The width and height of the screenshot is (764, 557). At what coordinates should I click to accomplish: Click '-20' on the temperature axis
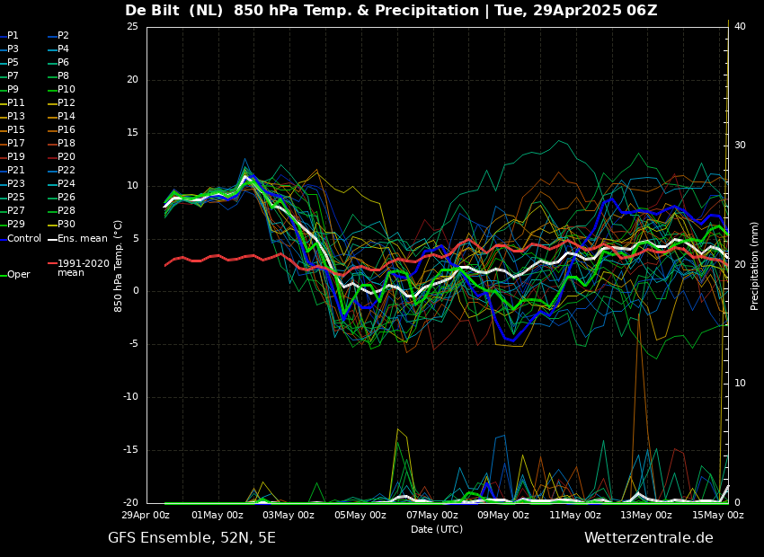click(130, 502)
